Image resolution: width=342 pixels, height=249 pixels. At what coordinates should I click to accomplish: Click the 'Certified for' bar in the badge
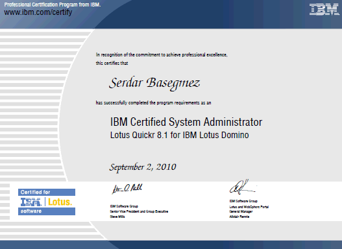(47, 192)
